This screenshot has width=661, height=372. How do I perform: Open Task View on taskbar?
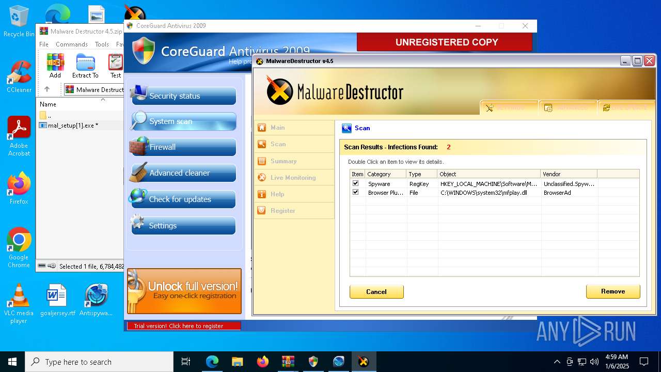click(186, 362)
